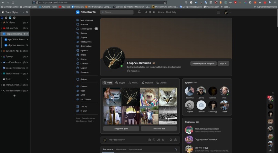Image resolution: width=278 pixels, height=153 pixels.
Task: Search wall posts with the magnifier icon
Action: (176, 150)
